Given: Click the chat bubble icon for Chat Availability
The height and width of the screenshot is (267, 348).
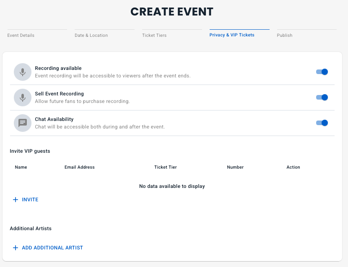Looking at the screenshot, I should 23,123.
